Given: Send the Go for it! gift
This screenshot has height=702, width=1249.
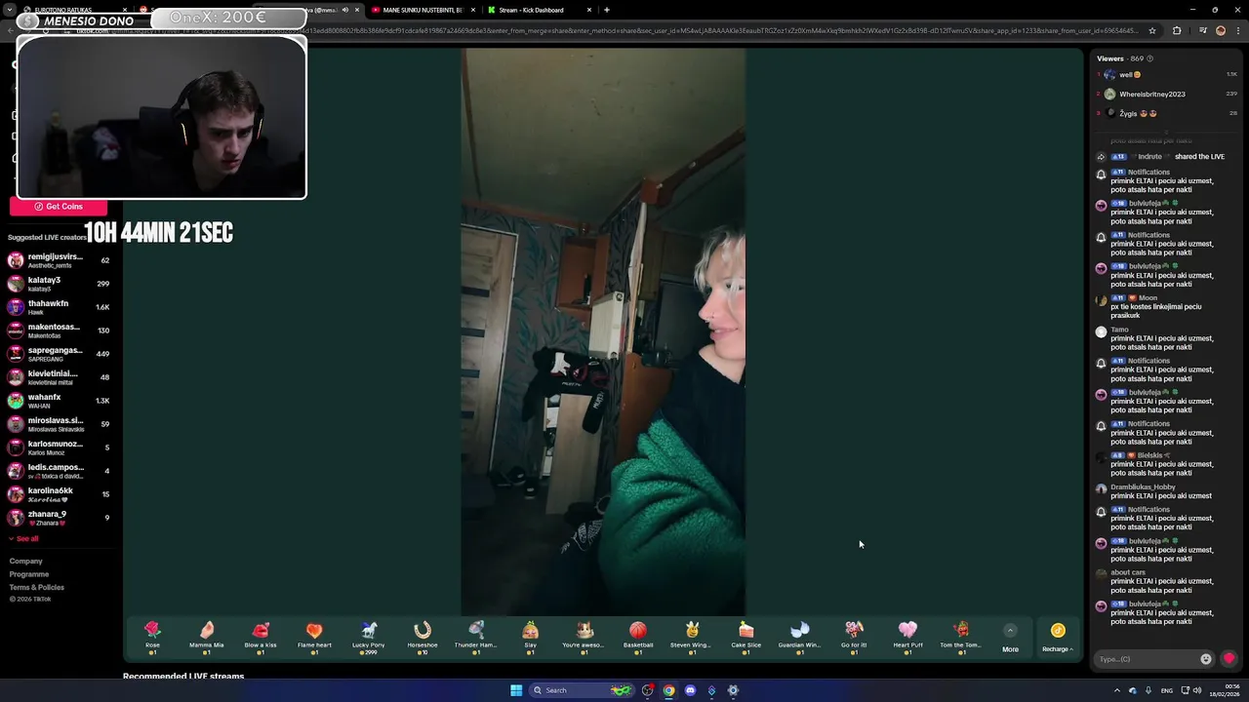Looking at the screenshot, I should pos(854,638).
